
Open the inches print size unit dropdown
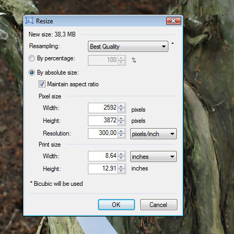[x=154, y=156]
